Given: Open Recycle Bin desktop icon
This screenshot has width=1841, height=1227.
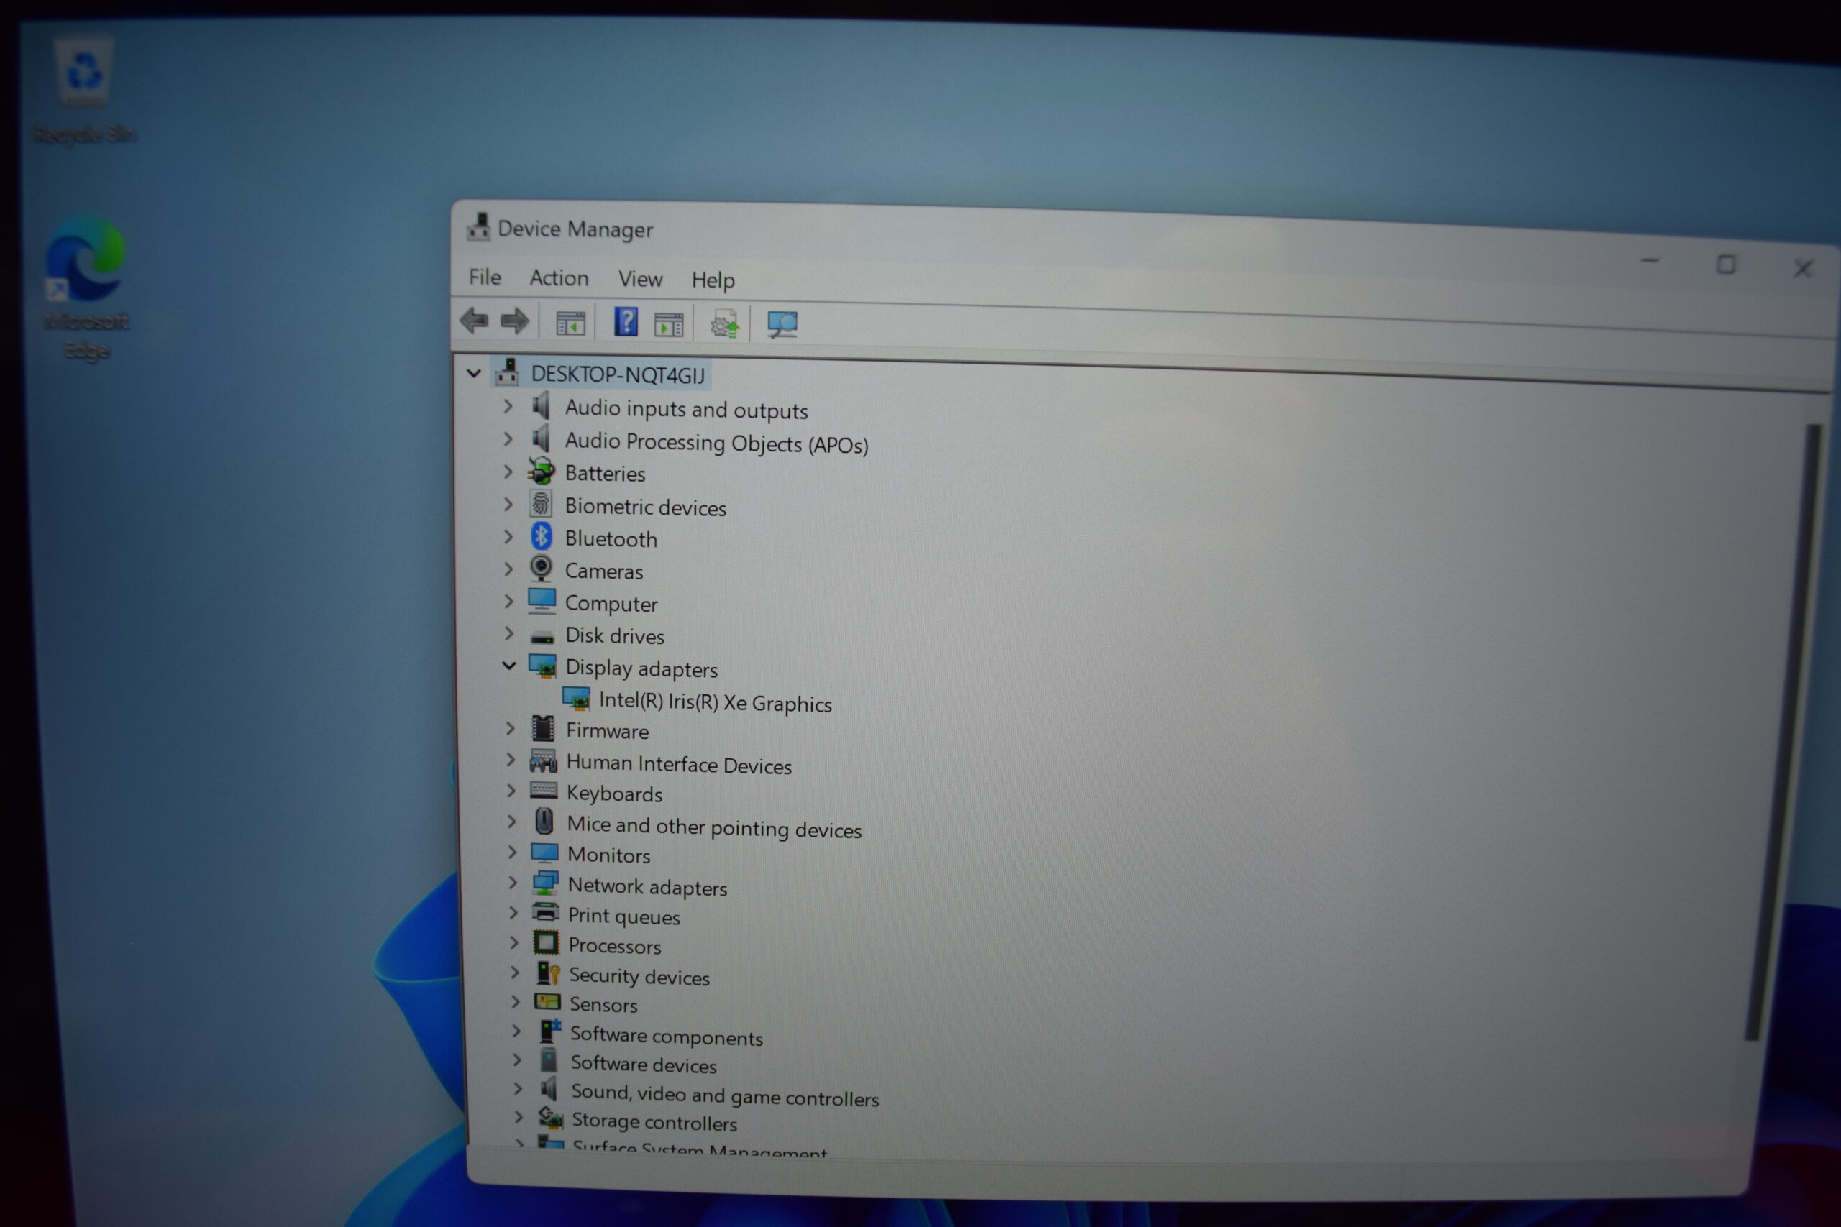Looking at the screenshot, I should (x=85, y=90).
